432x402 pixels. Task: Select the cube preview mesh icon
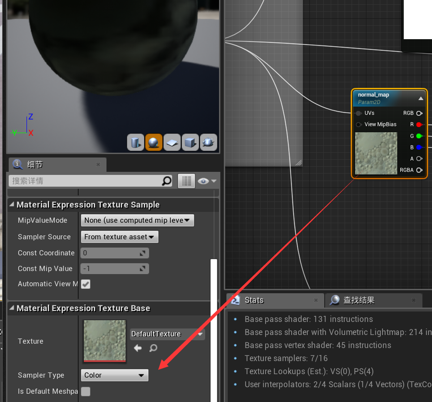click(190, 142)
